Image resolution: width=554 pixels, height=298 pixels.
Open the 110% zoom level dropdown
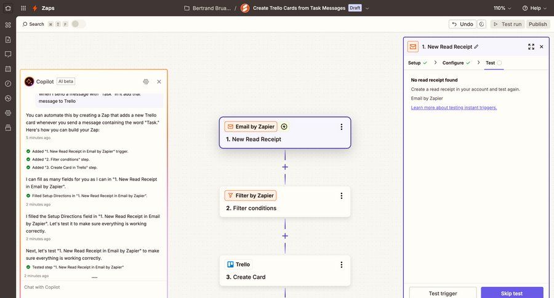pos(502,8)
